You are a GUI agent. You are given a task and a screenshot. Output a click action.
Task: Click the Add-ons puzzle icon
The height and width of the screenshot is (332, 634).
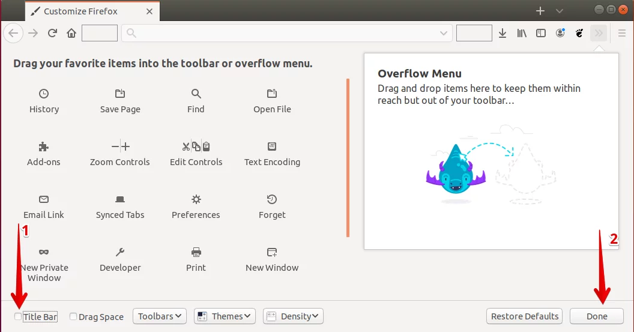click(x=44, y=146)
